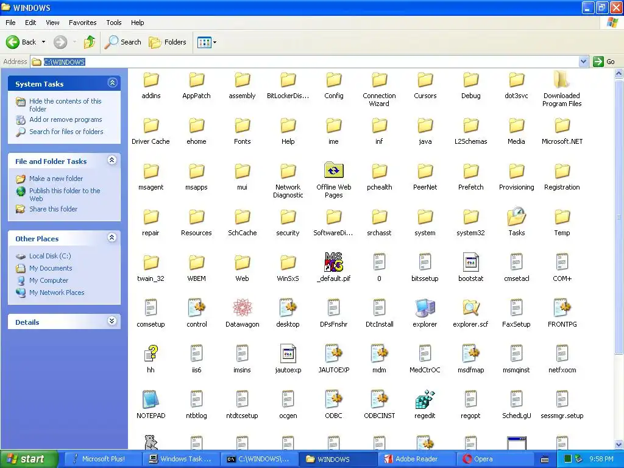Select the ODBCINST file icon
624x468 pixels.
[379, 399]
